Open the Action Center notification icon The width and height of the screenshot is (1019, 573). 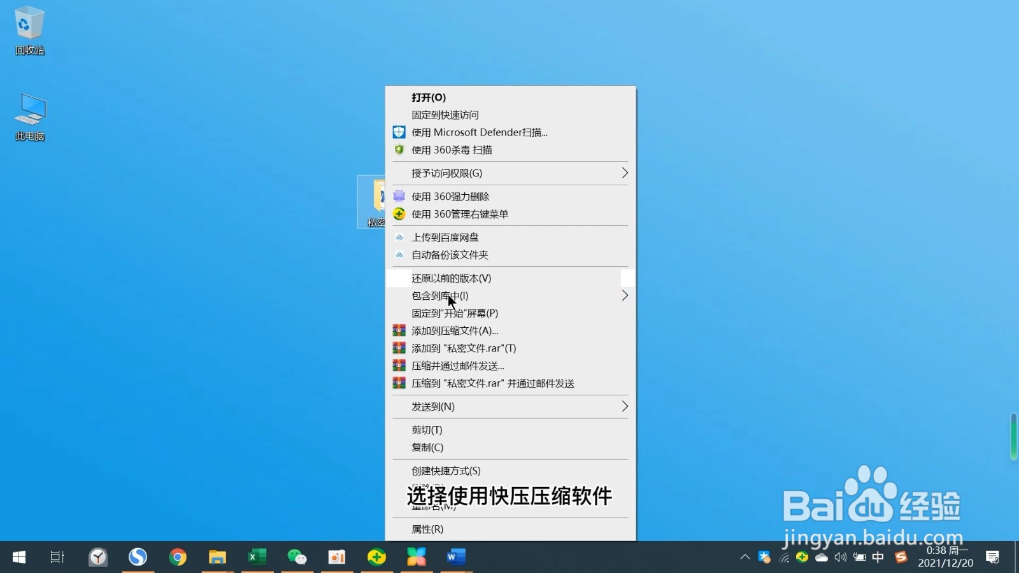pos(992,557)
